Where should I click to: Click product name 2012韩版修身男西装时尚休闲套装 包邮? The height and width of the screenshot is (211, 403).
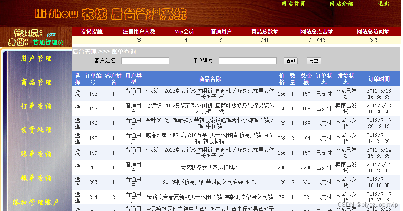[x=210, y=182]
